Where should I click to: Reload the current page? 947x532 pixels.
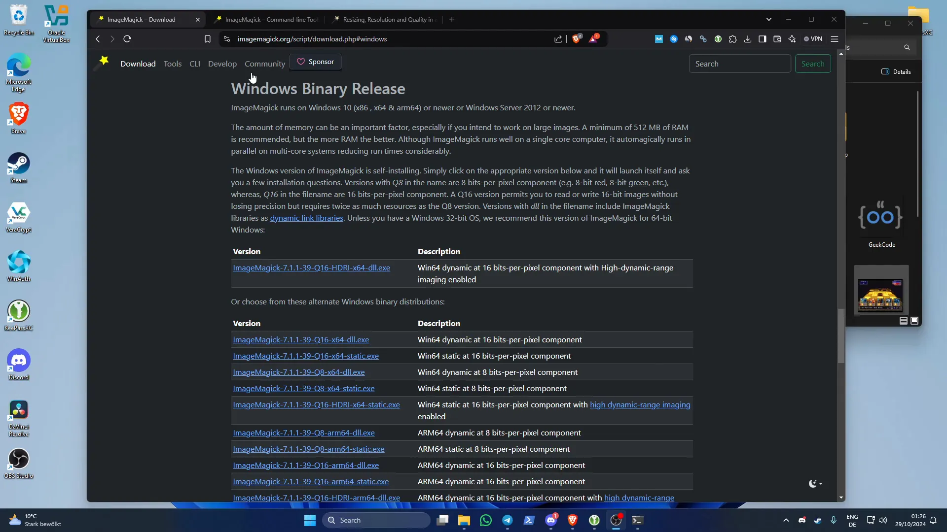point(127,39)
